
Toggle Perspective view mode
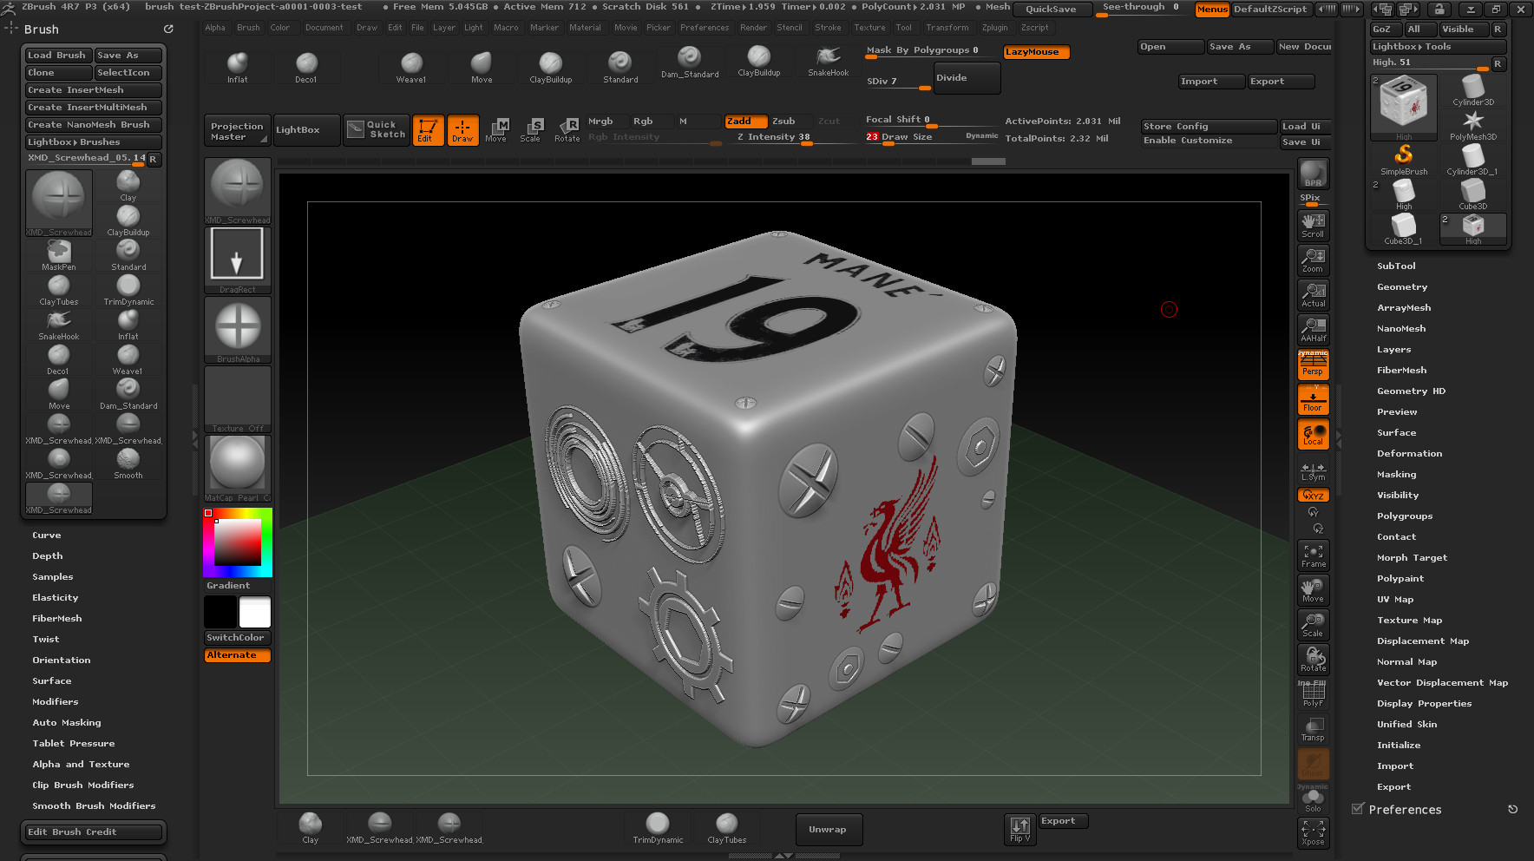(x=1313, y=365)
